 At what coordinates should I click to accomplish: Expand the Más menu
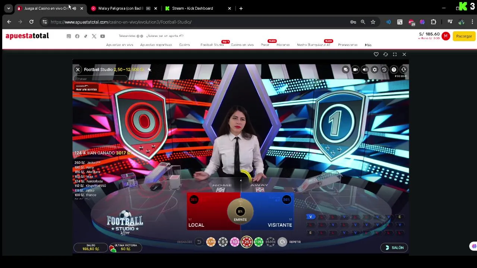click(x=368, y=45)
